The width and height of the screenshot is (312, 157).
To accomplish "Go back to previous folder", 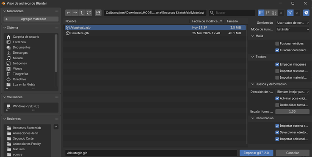I will tap(69, 13).
